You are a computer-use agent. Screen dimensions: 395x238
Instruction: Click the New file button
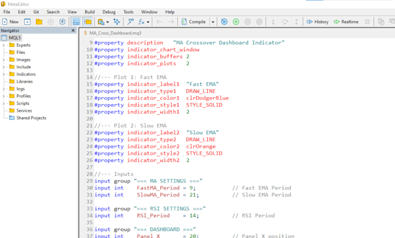pyautogui.click(x=10, y=22)
